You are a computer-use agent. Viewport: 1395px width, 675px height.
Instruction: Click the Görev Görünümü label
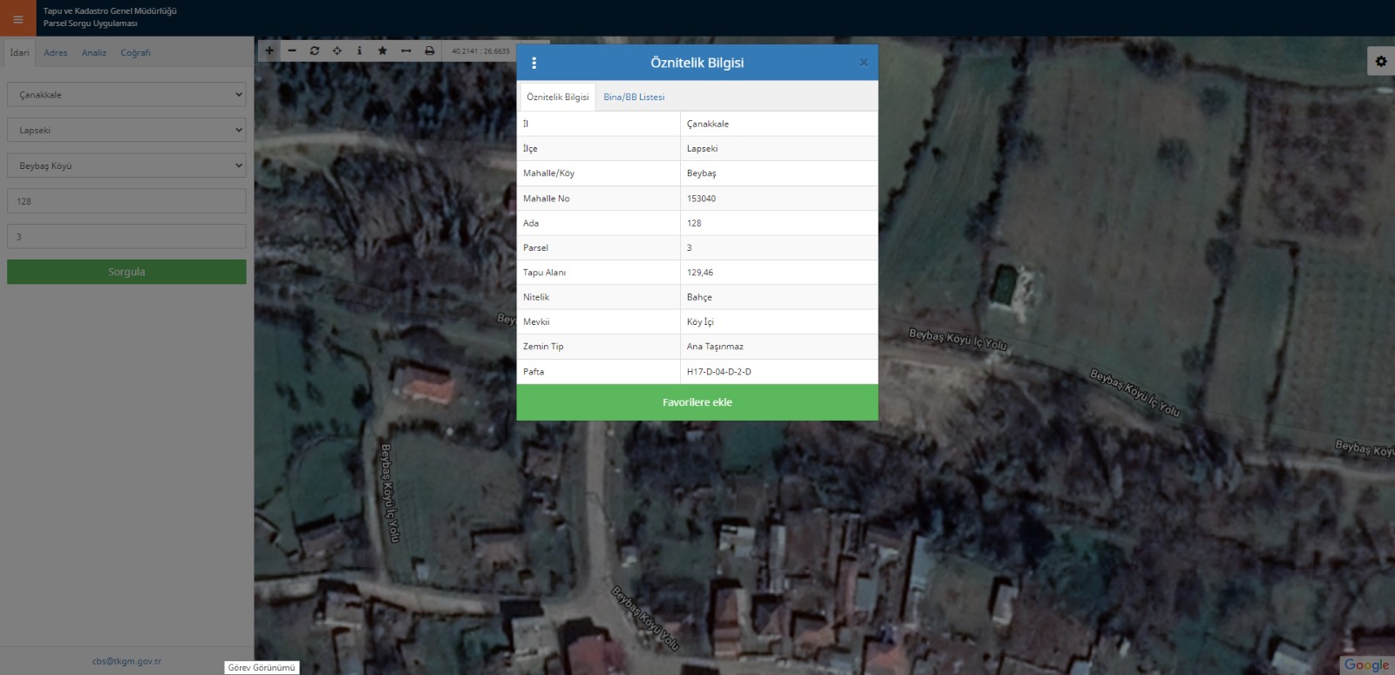tap(262, 668)
